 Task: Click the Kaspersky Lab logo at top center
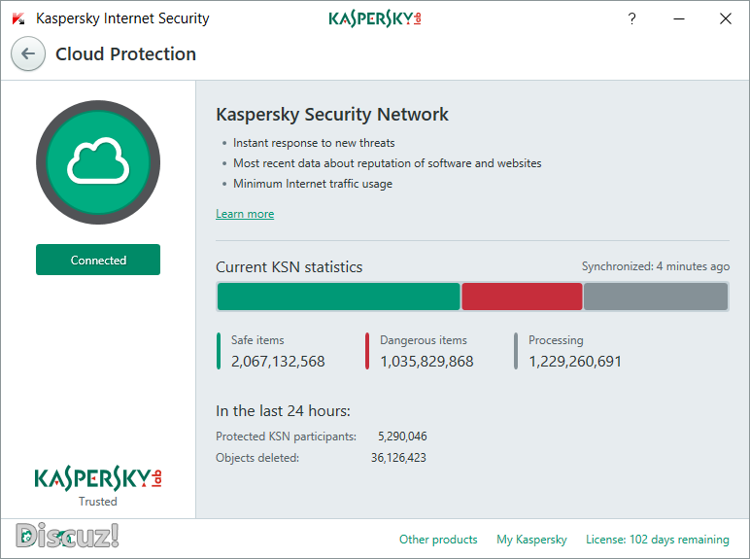375,18
